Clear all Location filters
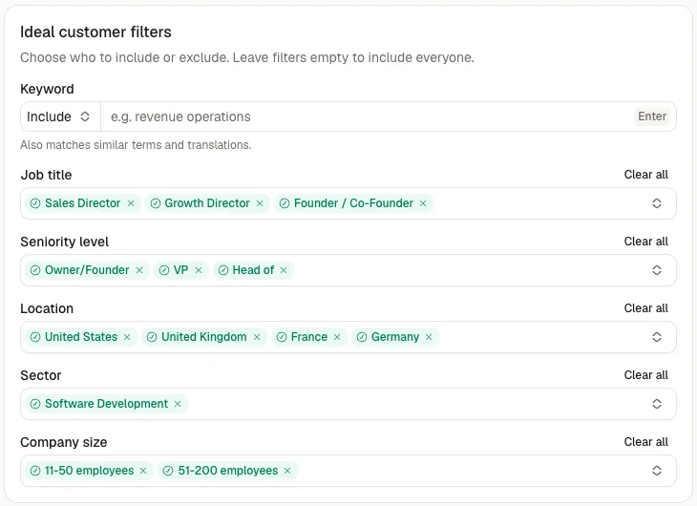Image resolution: width=697 pixels, height=506 pixels. (x=645, y=308)
